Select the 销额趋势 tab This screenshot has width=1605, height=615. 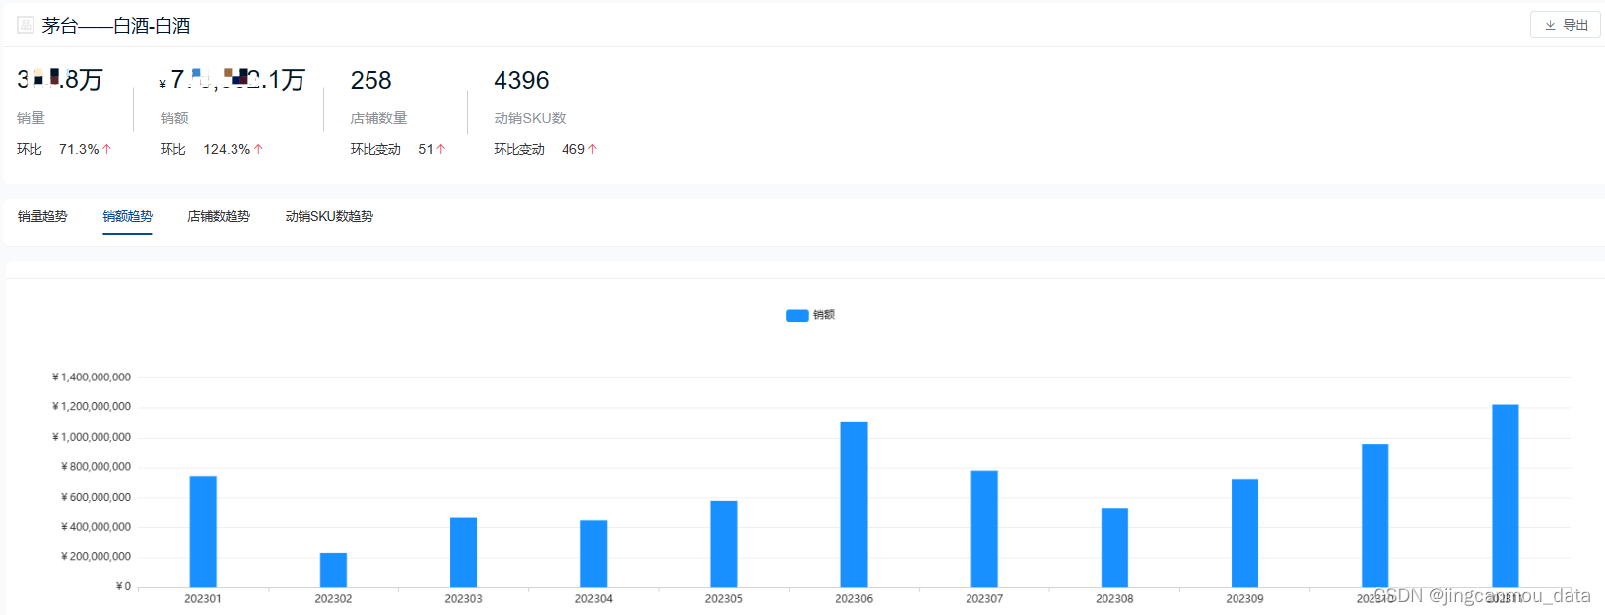click(128, 216)
